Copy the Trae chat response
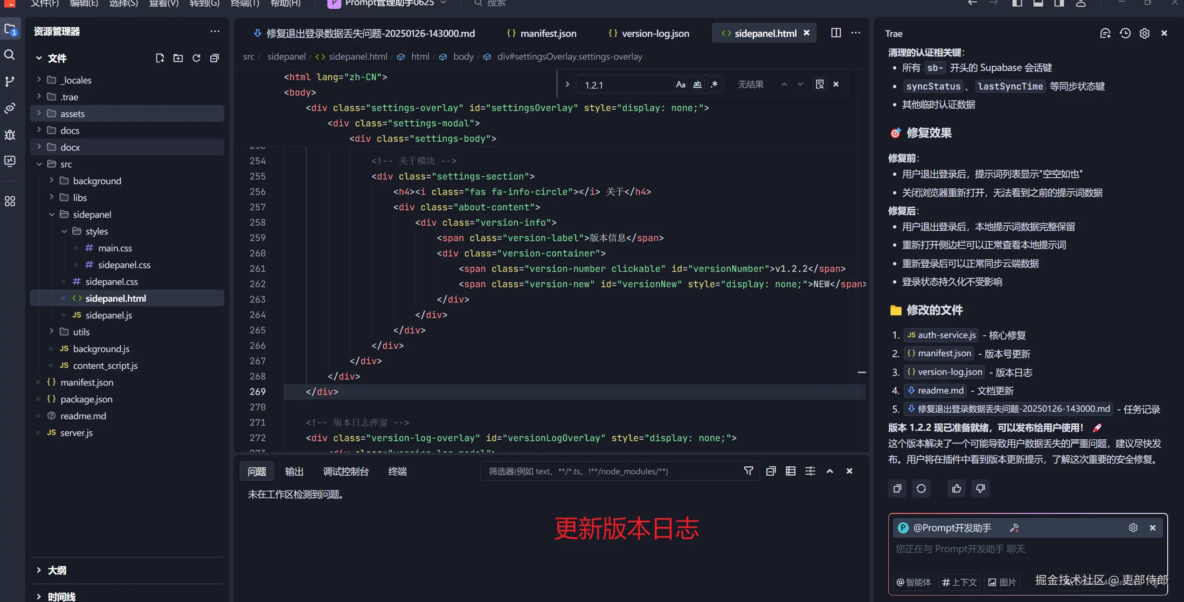 pos(897,489)
